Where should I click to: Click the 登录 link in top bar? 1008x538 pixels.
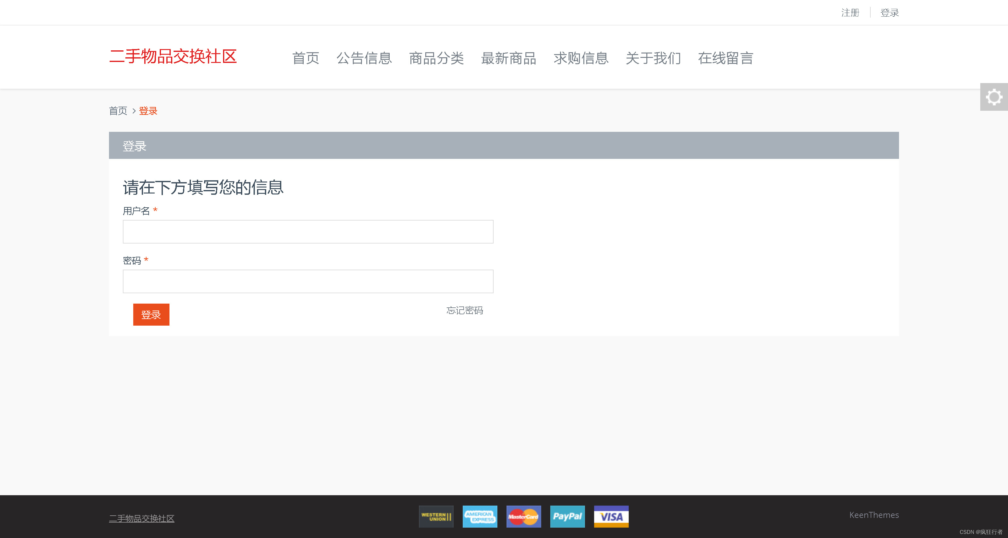(890, 13)
